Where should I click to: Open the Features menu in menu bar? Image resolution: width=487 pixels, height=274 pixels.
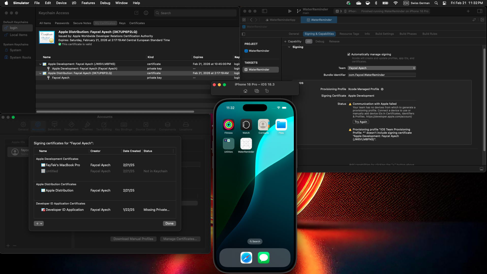(88, 3)
